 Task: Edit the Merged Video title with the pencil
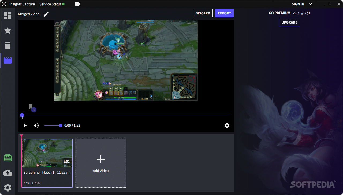pyautogui.click(x=46, y=14)
